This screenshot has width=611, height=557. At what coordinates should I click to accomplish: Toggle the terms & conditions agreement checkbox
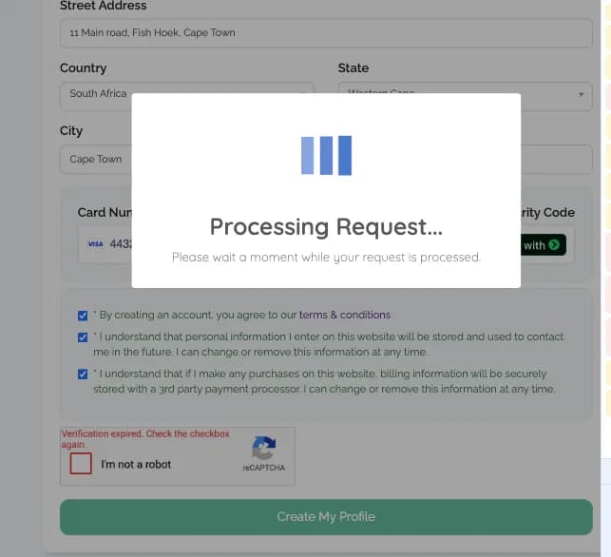point(83,316)
